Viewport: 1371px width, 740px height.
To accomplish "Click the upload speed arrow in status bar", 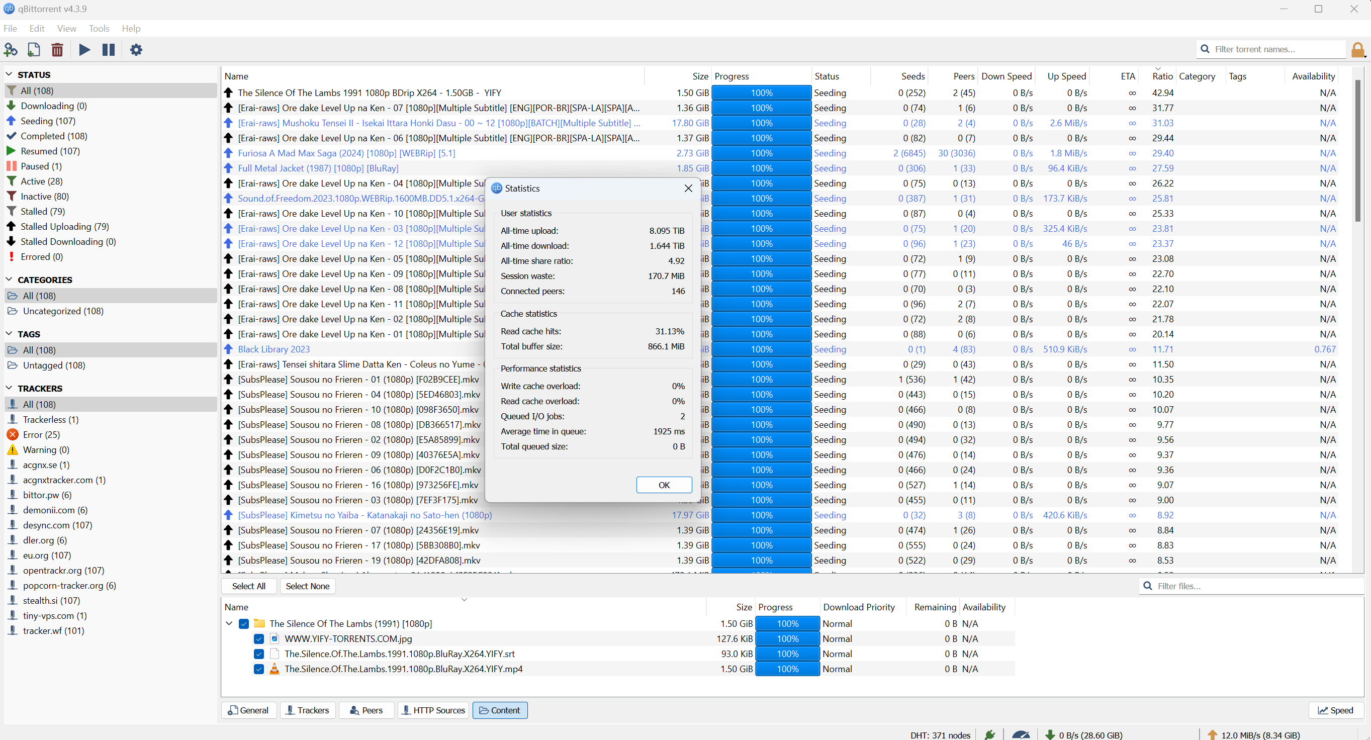I will [x=1213, y=734].
